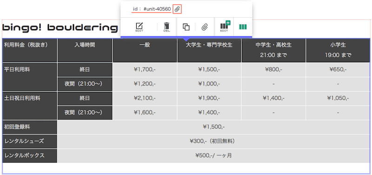The height and width of the screenshot is (175, 372).
Task: Click the 中学生・高校生 21:00 まで header
Action: coord(273,51)
